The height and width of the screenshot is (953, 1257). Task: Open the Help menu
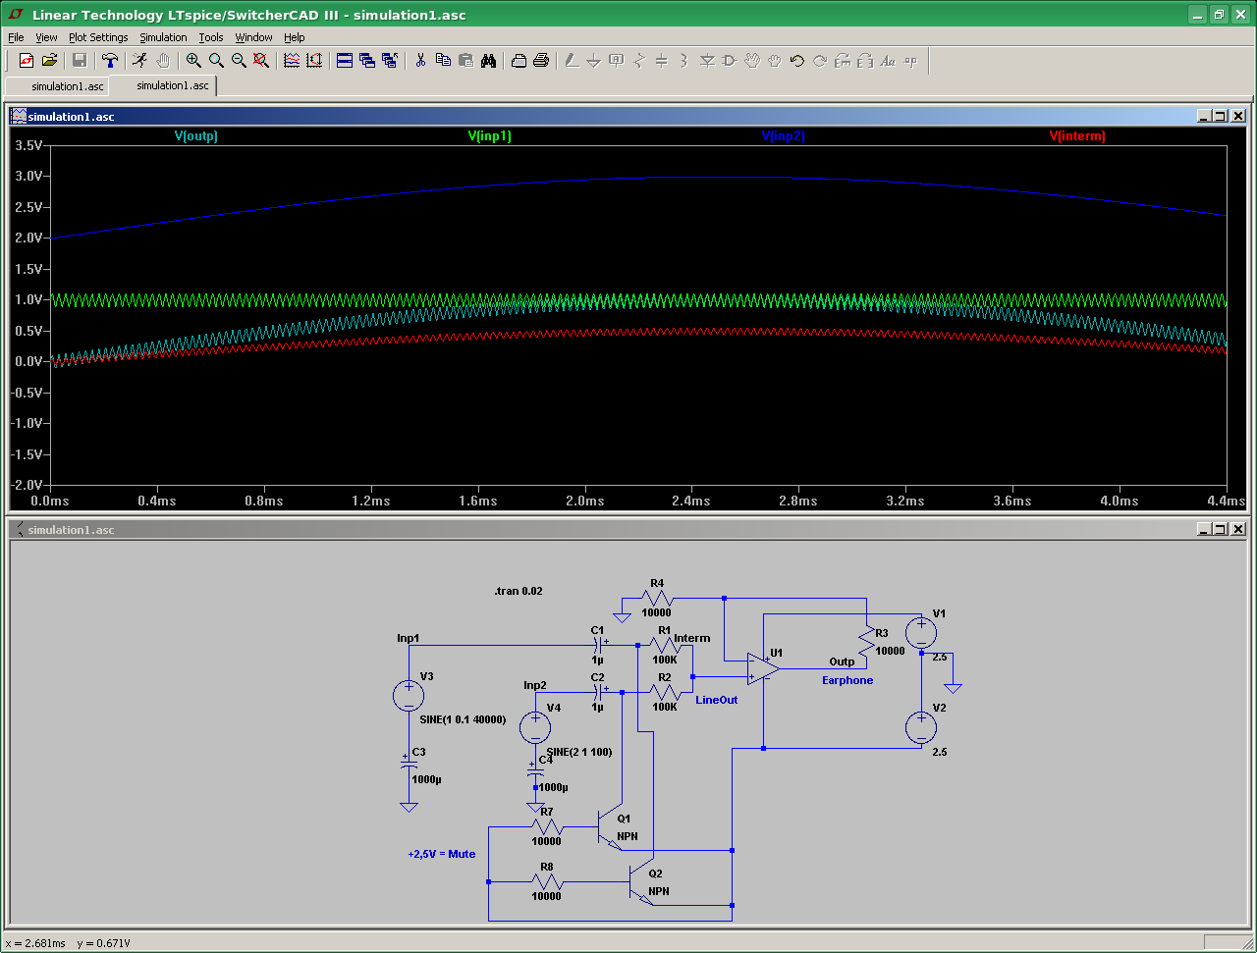point(295,37)
